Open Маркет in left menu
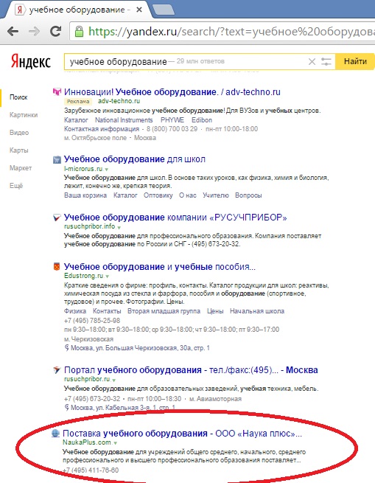Viewport: 375px width, 483px height. coord(21,168)
